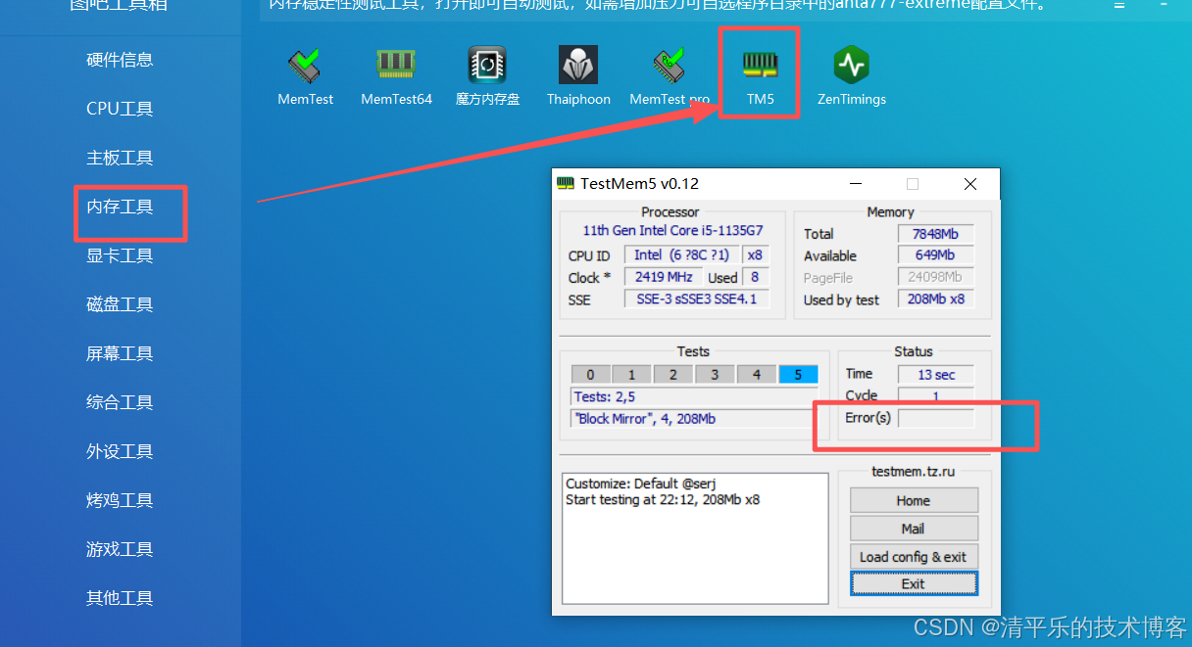This screenshot has height=647, width=1192.
Task: Open the MemTest pro icon
Action: (670, 67)
